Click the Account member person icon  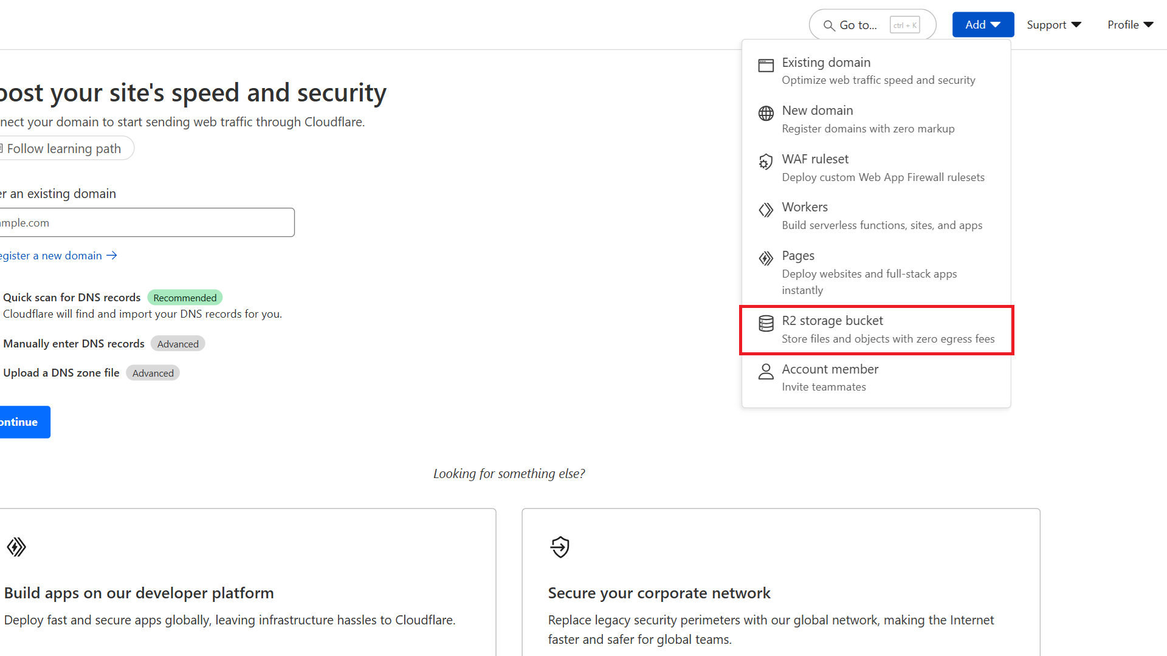766,372
